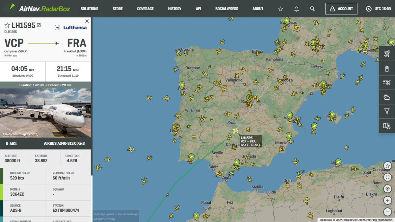Click the VCP departure airport code

click(x=14, y=43)
